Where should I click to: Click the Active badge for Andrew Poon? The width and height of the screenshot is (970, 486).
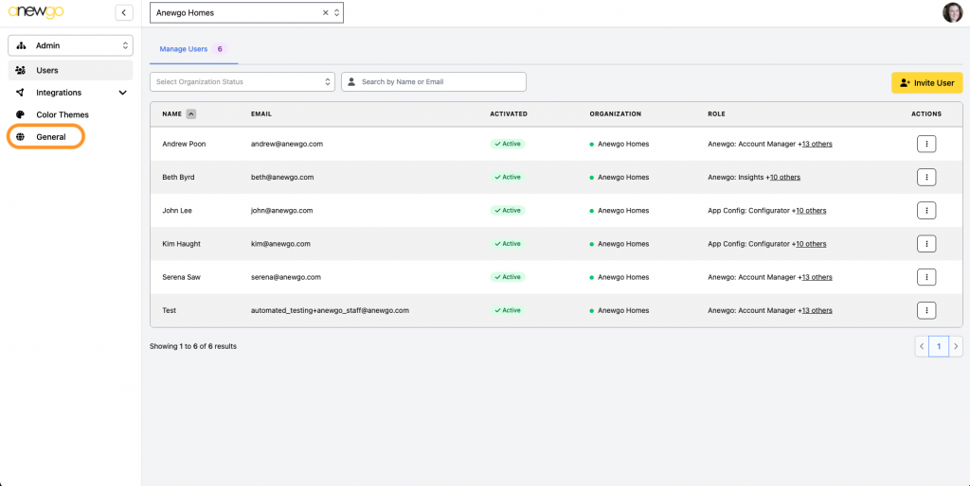pos(508,144)
